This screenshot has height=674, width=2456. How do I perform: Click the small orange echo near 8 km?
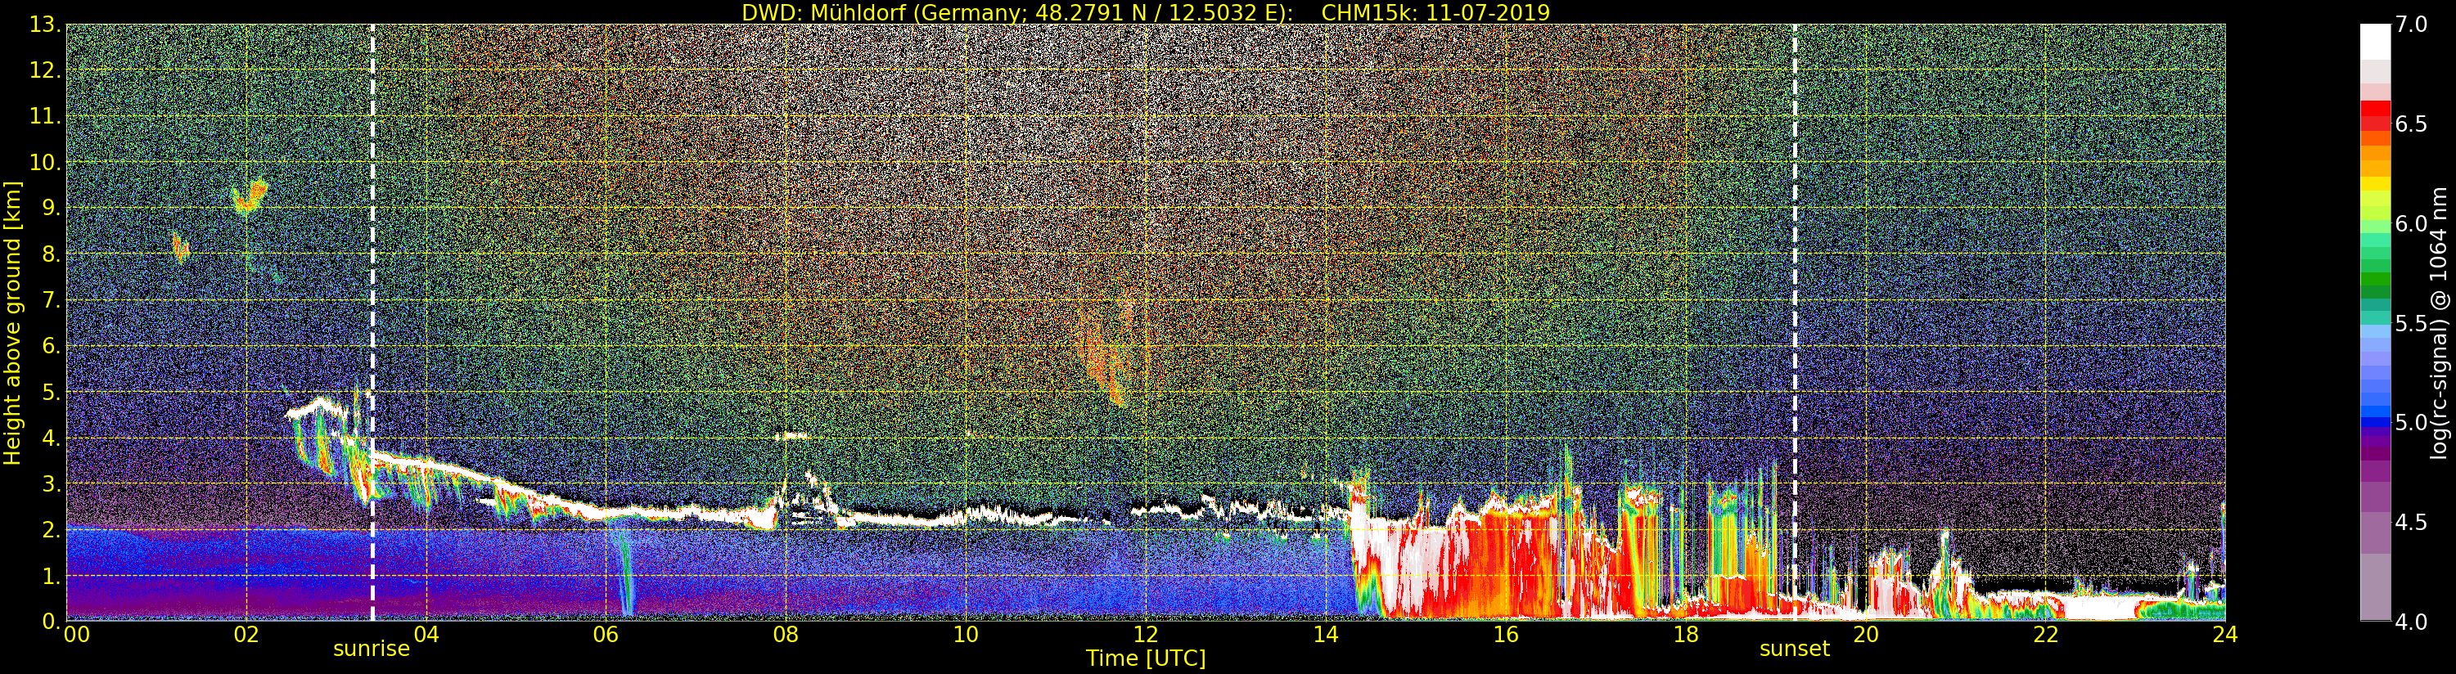(180, 247)
